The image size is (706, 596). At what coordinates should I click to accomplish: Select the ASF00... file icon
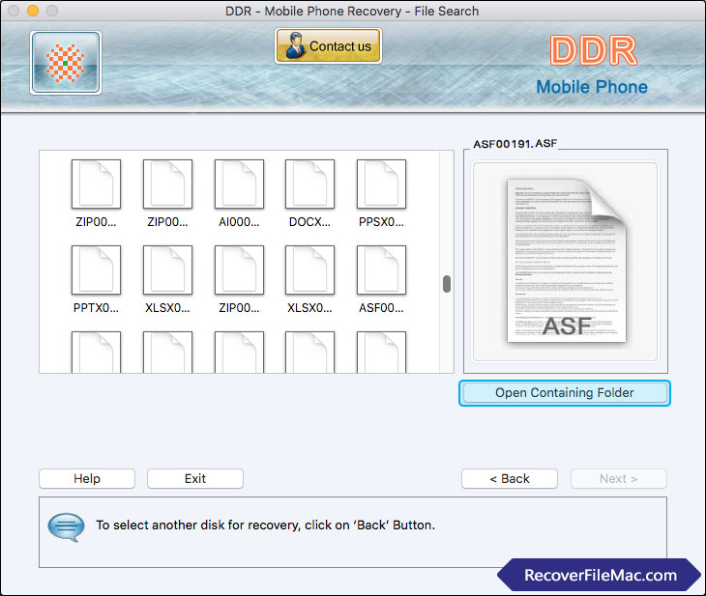(381, 270)
